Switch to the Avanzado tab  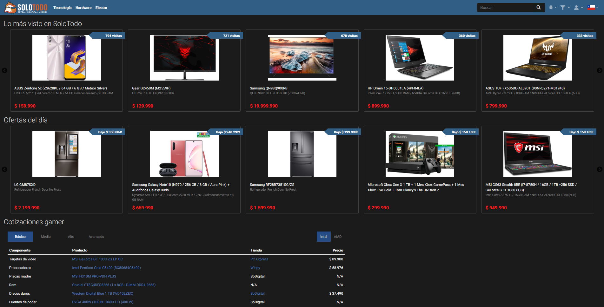(96, 237)
